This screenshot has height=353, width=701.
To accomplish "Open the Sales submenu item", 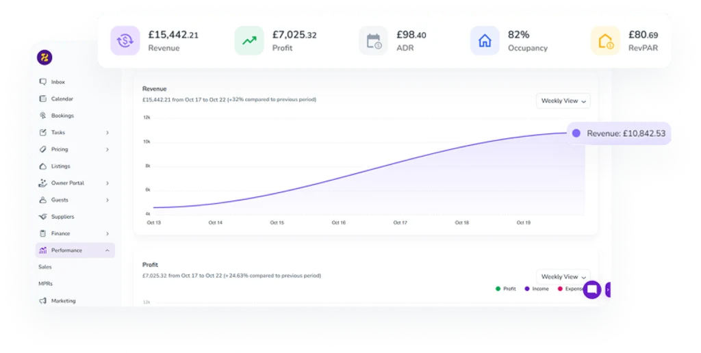I will 45,267.
